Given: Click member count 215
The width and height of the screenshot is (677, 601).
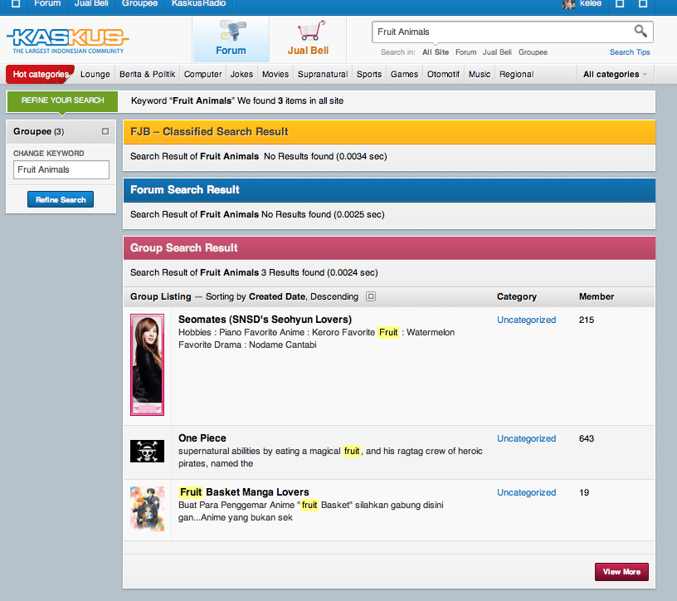Looking at the screenshot, I should click(x=587, y=320).
